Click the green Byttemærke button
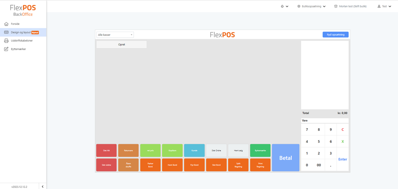 click(x=260, y=150)
